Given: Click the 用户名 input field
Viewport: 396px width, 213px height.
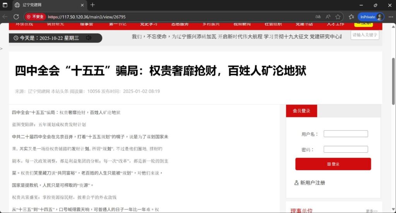Looking at the screenshot, I should point(345,134).
